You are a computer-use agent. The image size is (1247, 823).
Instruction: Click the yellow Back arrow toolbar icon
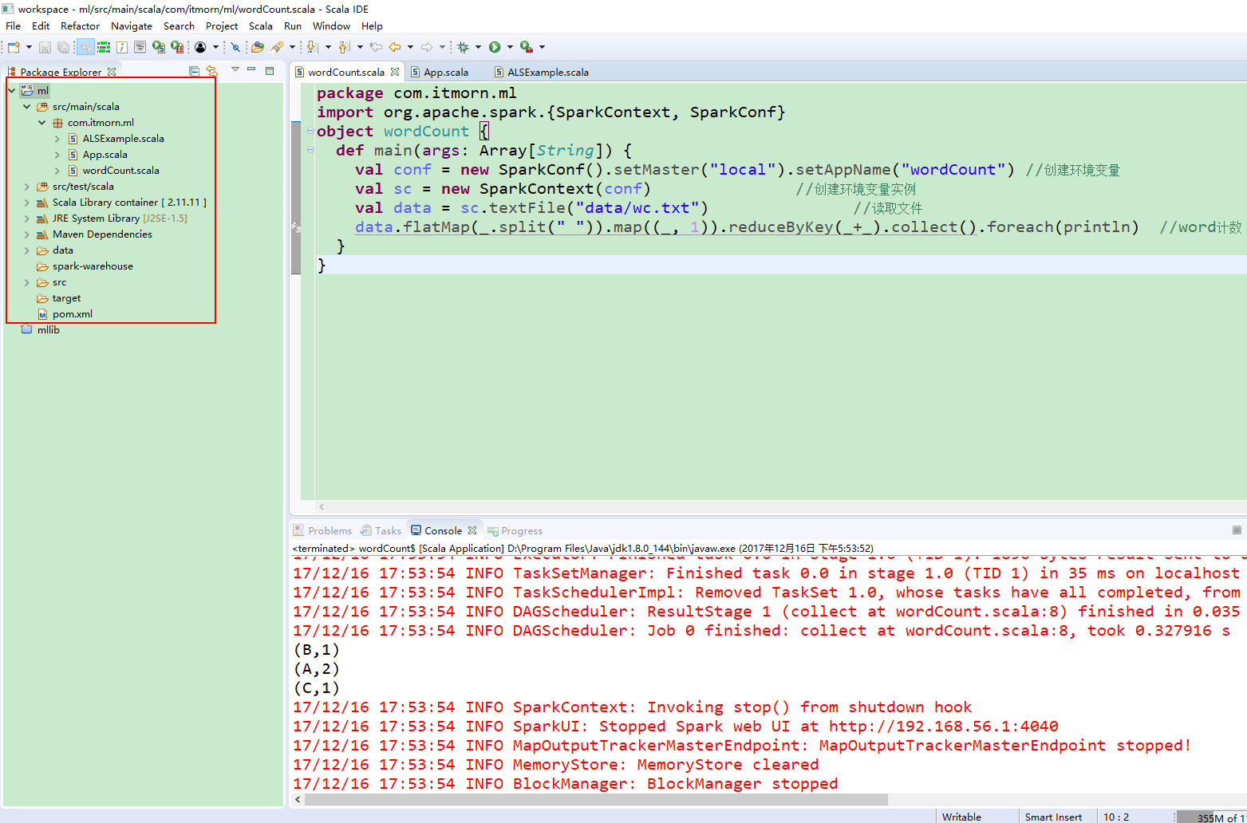point(394,47)
